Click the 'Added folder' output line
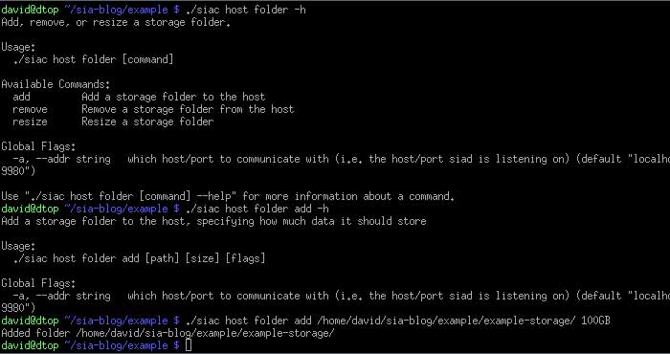The height and width of the screenshot is (354, 670). 167,333
